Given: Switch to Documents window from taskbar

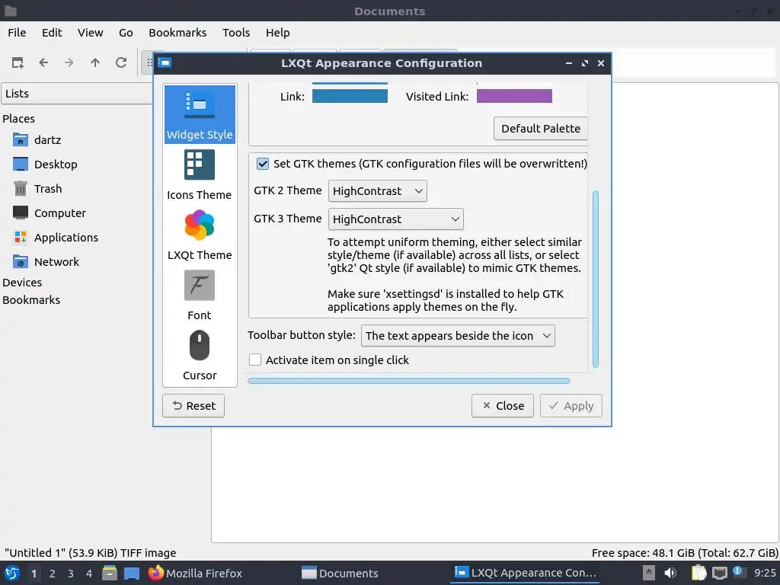Looking at the screenshot, I should [340, 573].
